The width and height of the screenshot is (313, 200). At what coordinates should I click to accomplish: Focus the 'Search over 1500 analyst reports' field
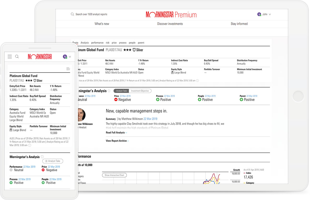91,14
